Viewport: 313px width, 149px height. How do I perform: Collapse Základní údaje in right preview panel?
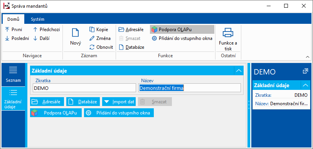point(305,85)
